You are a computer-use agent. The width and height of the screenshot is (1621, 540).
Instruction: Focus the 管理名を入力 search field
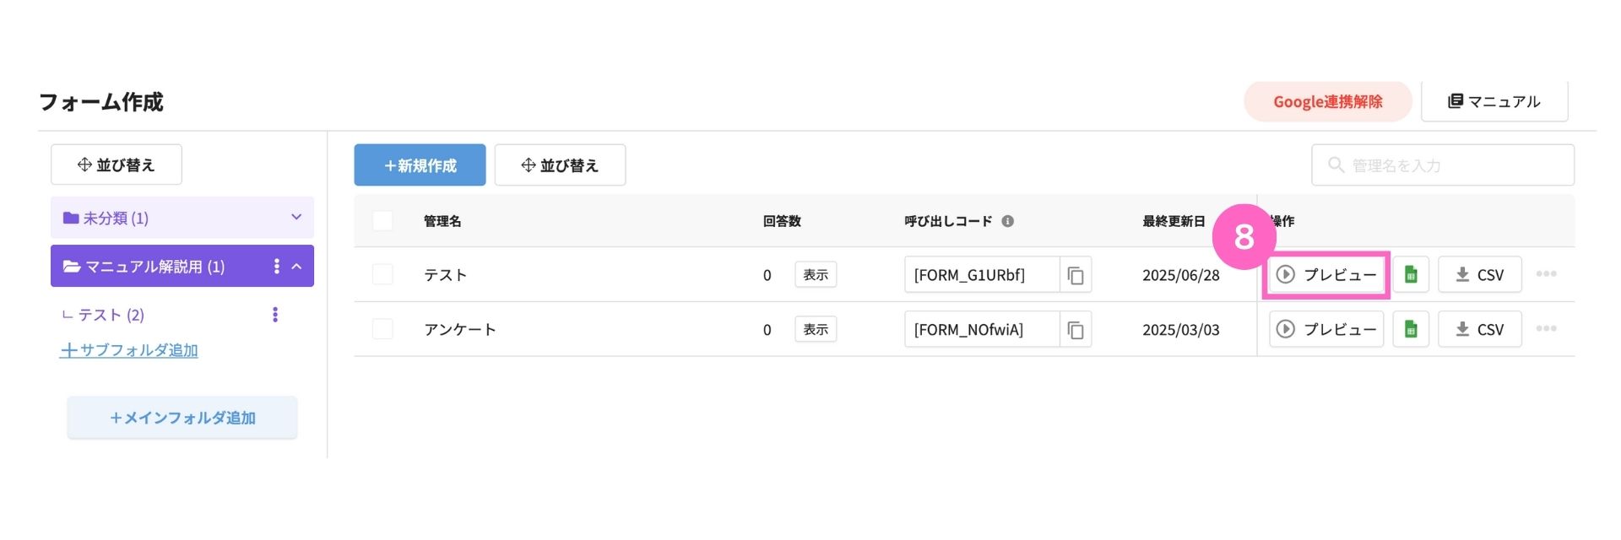(x=1443, y=165)
